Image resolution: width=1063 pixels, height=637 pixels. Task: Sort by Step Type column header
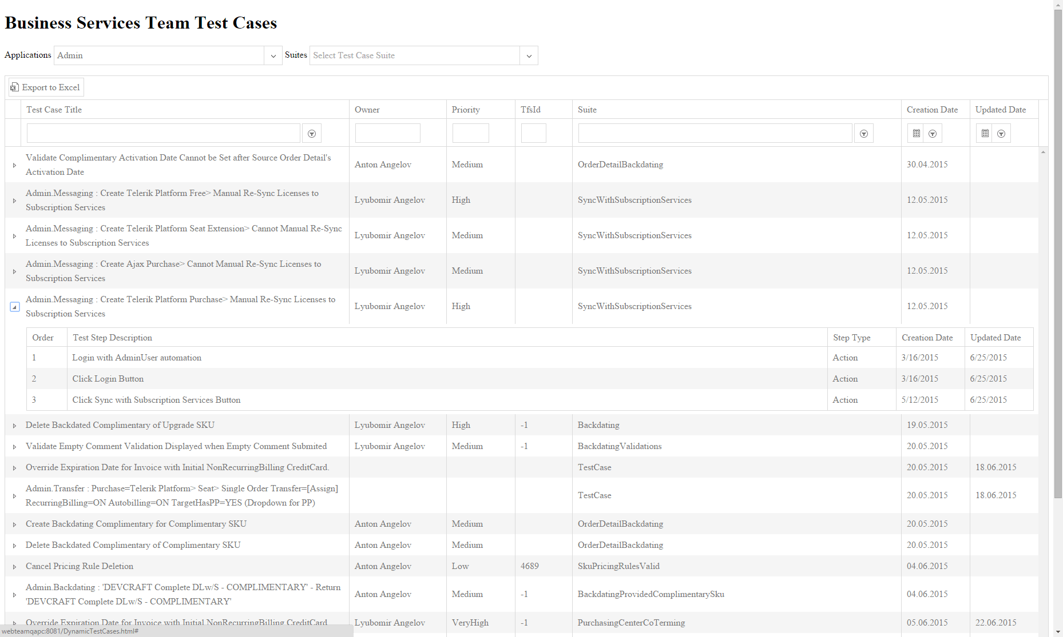(x=851, y=338)
